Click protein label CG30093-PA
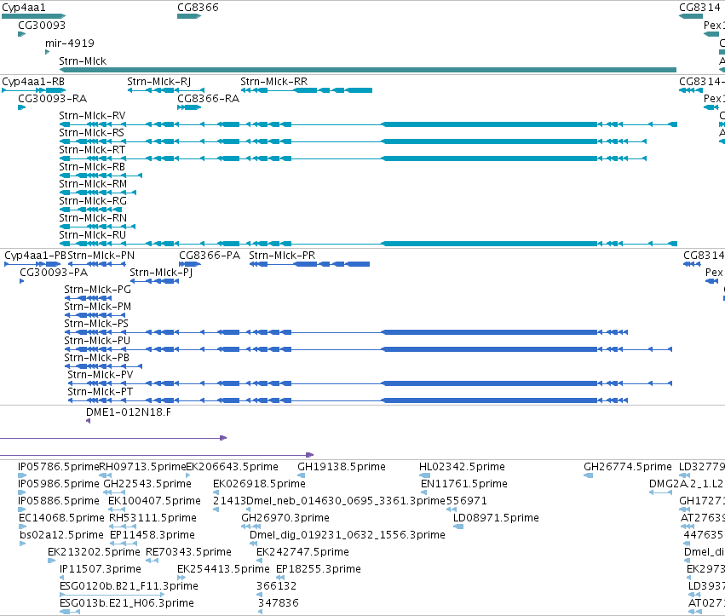Image resolution: width=725 pixels, height=616 pixels. 54,273
